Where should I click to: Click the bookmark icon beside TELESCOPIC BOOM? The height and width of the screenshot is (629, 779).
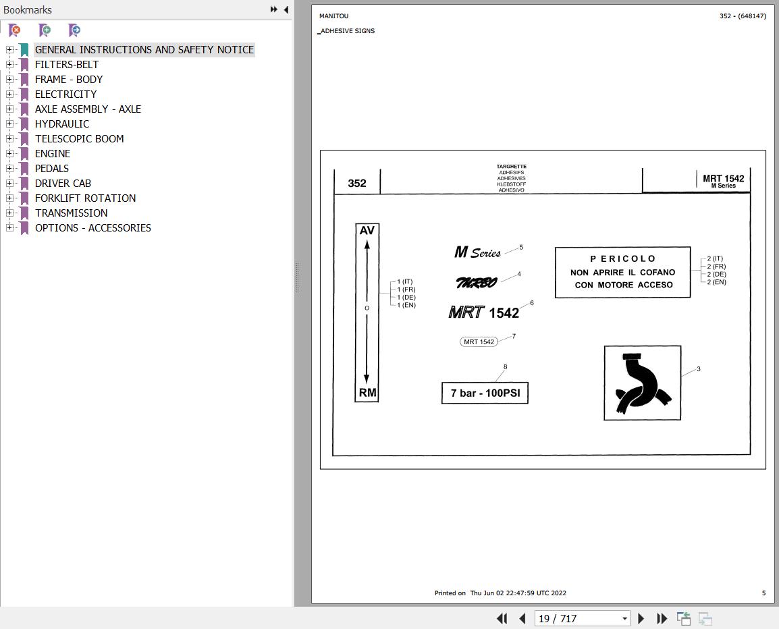pyautogui.click(x=24, y=138)
